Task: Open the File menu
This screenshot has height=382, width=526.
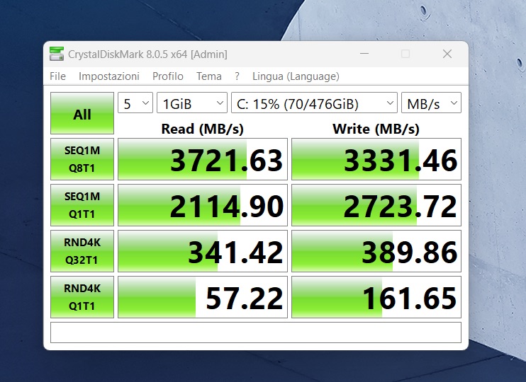Action: tap(57, 76)
